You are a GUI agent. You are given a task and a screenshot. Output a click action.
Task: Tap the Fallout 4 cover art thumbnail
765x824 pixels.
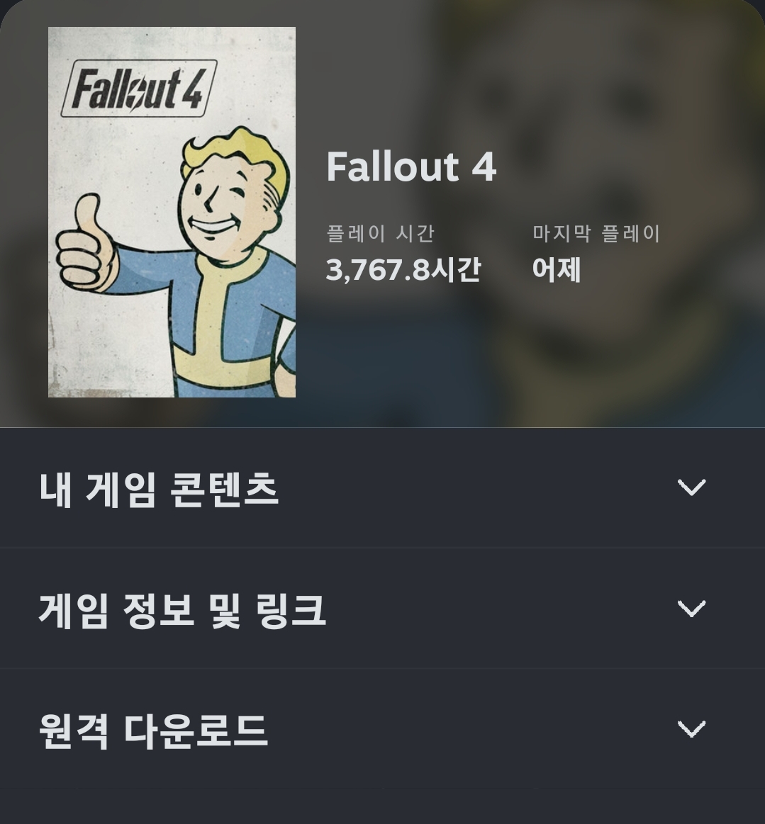(x=172, y=213)
